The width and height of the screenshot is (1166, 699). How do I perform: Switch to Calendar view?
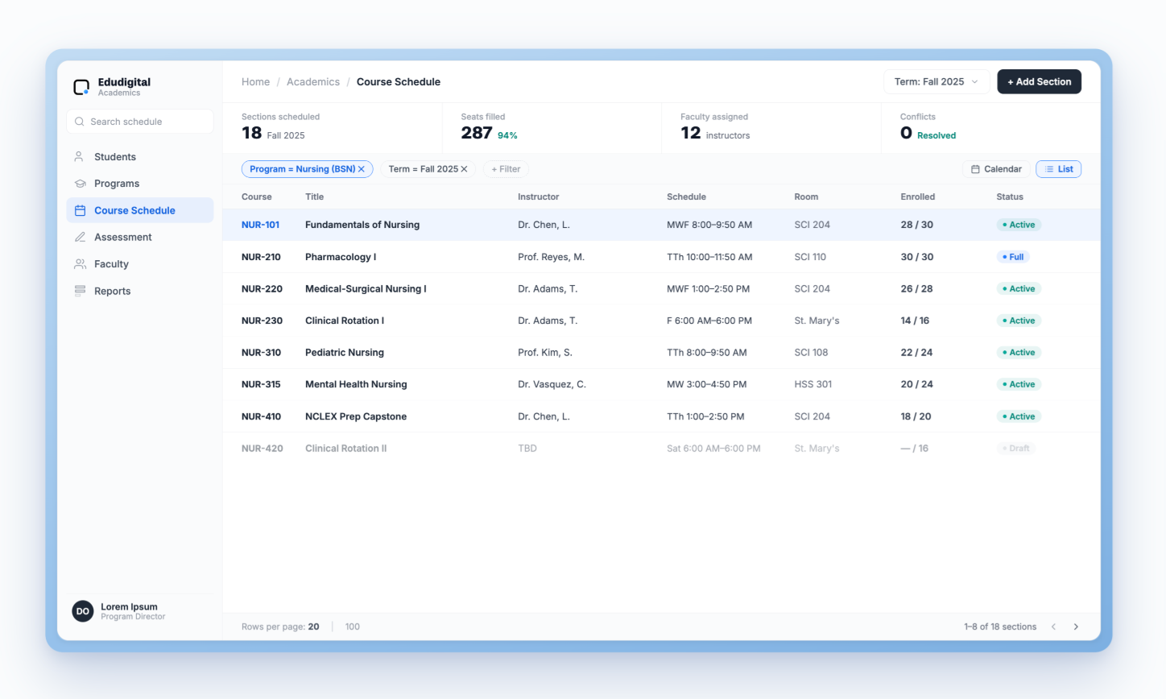996,169
